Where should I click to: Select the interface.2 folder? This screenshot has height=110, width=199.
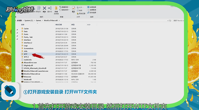(28, 43)
